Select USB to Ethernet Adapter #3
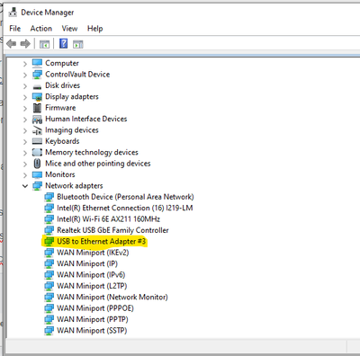Screen dimensions: 360x356 102,242
